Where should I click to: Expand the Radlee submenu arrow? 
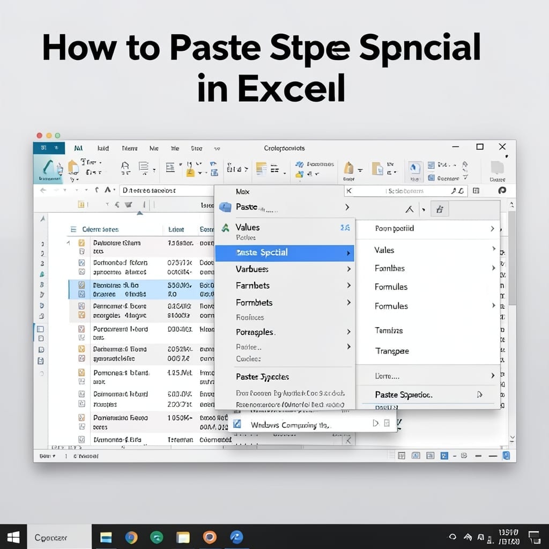tap(348, 347)
